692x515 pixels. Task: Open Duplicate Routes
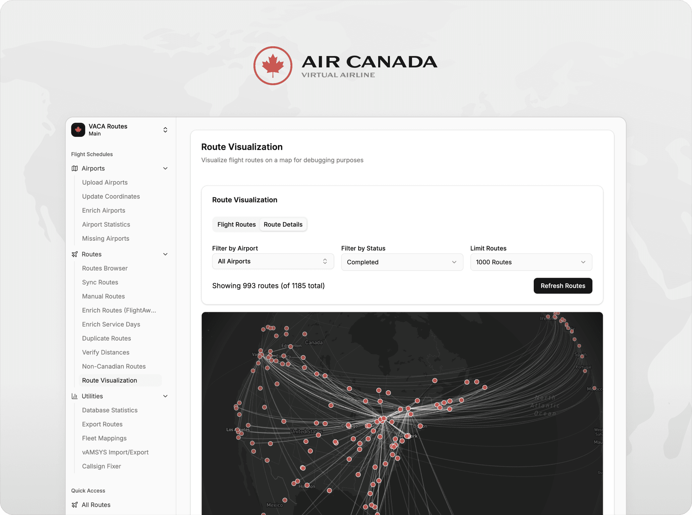tap(107, 339)
